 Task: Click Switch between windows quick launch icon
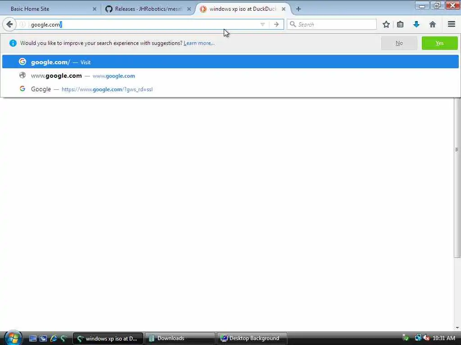[x=43, y=339]
